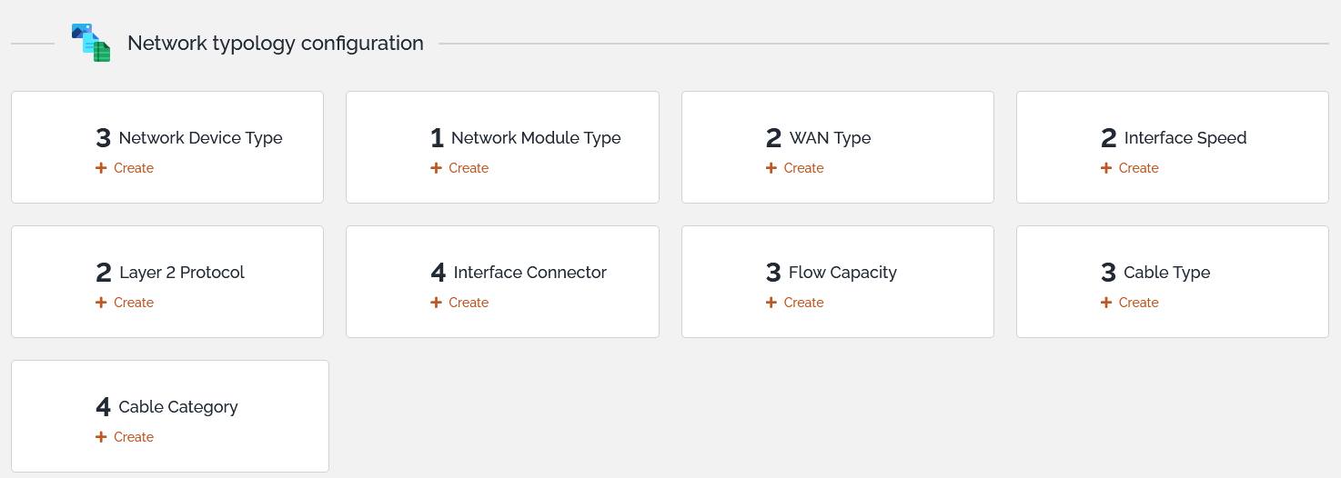Open the Network Module Type list

click(x=536, y=138)
